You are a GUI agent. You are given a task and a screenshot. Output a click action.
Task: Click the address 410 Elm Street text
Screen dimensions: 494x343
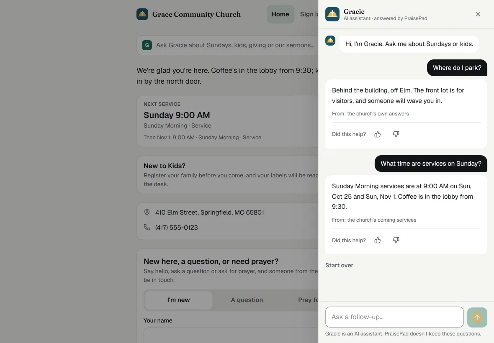209,212
